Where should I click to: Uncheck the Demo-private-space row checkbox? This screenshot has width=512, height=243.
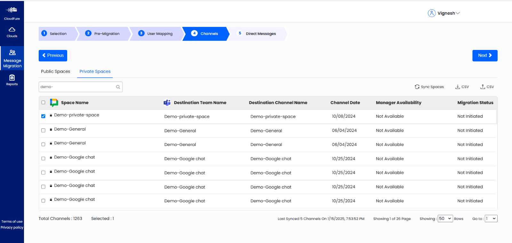click(x=43, y=116)
